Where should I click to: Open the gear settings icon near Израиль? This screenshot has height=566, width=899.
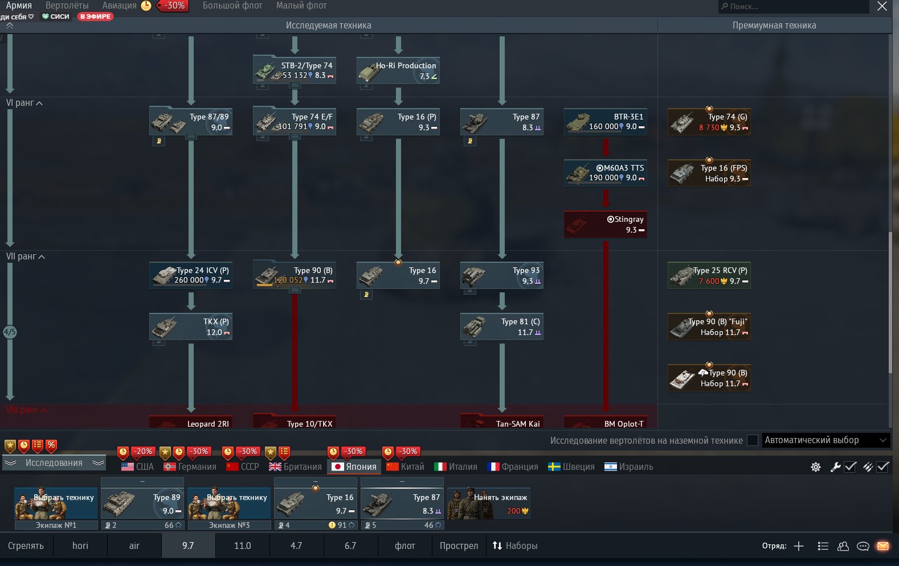coord(816,467)
